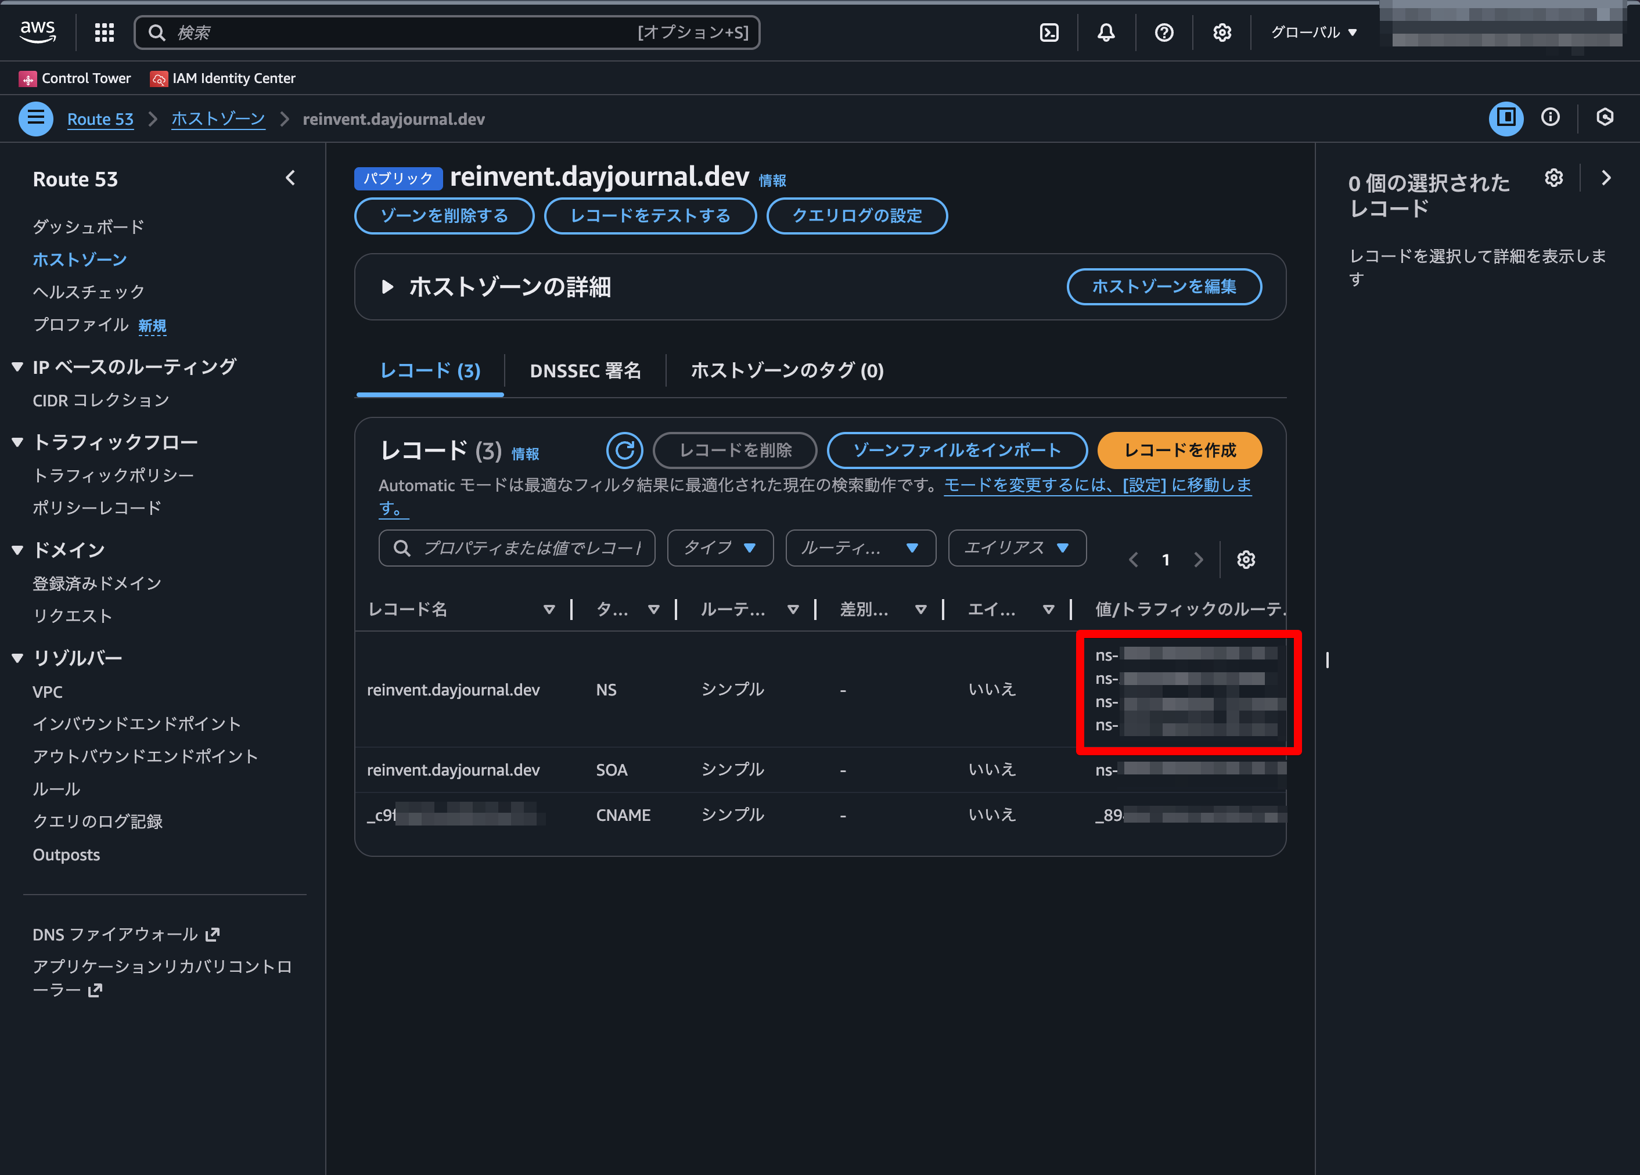Viewport: 1640px width, 1175px height.
Task: Open the help question mark icon
Action: [1163, 33]
